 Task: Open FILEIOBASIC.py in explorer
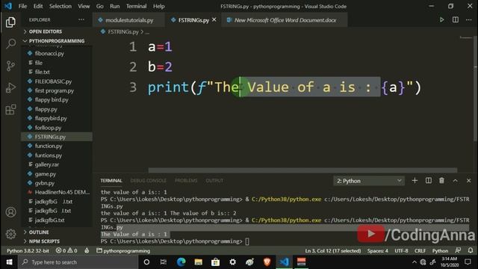point(53,81)
